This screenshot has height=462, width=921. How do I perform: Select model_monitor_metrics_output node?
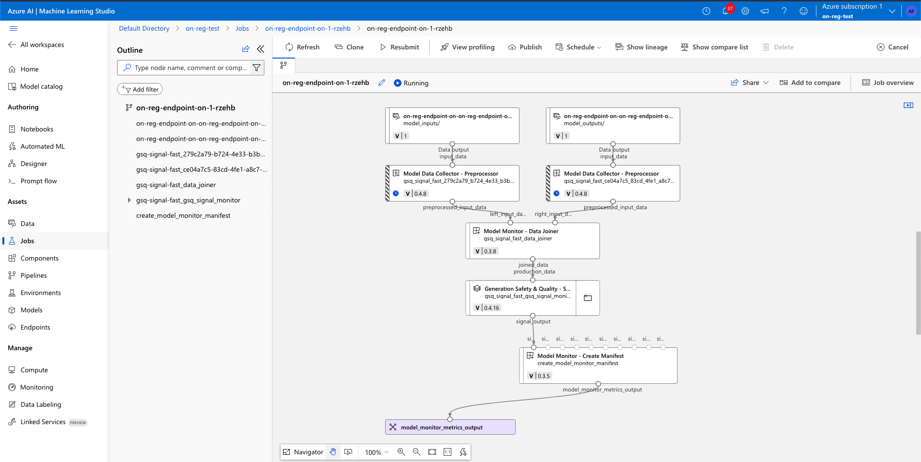click(450, 427)
